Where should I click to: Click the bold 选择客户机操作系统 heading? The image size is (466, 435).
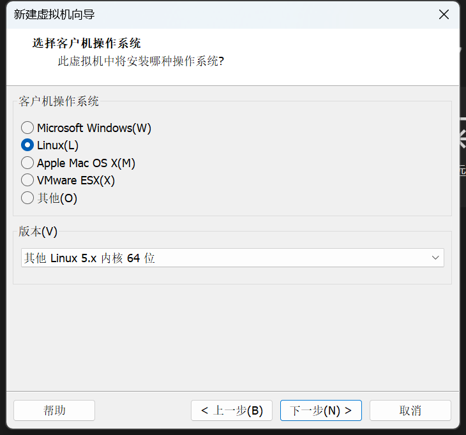[86, 43]
